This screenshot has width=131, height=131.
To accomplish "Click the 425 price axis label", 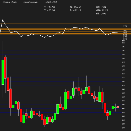I will [123, 105].
